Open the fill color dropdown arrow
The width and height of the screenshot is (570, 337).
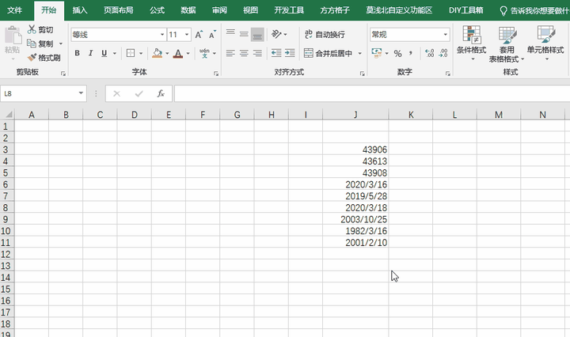coord(167,53)
